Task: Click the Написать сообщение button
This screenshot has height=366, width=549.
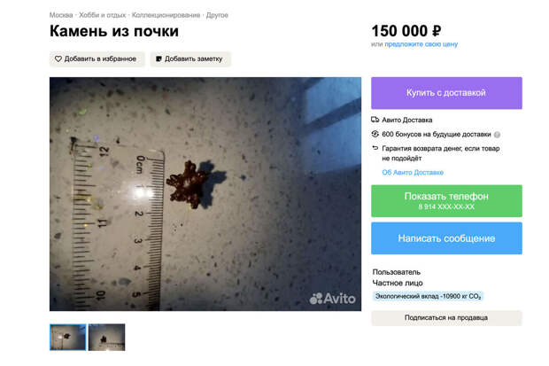Action: (x=446, y=238)
